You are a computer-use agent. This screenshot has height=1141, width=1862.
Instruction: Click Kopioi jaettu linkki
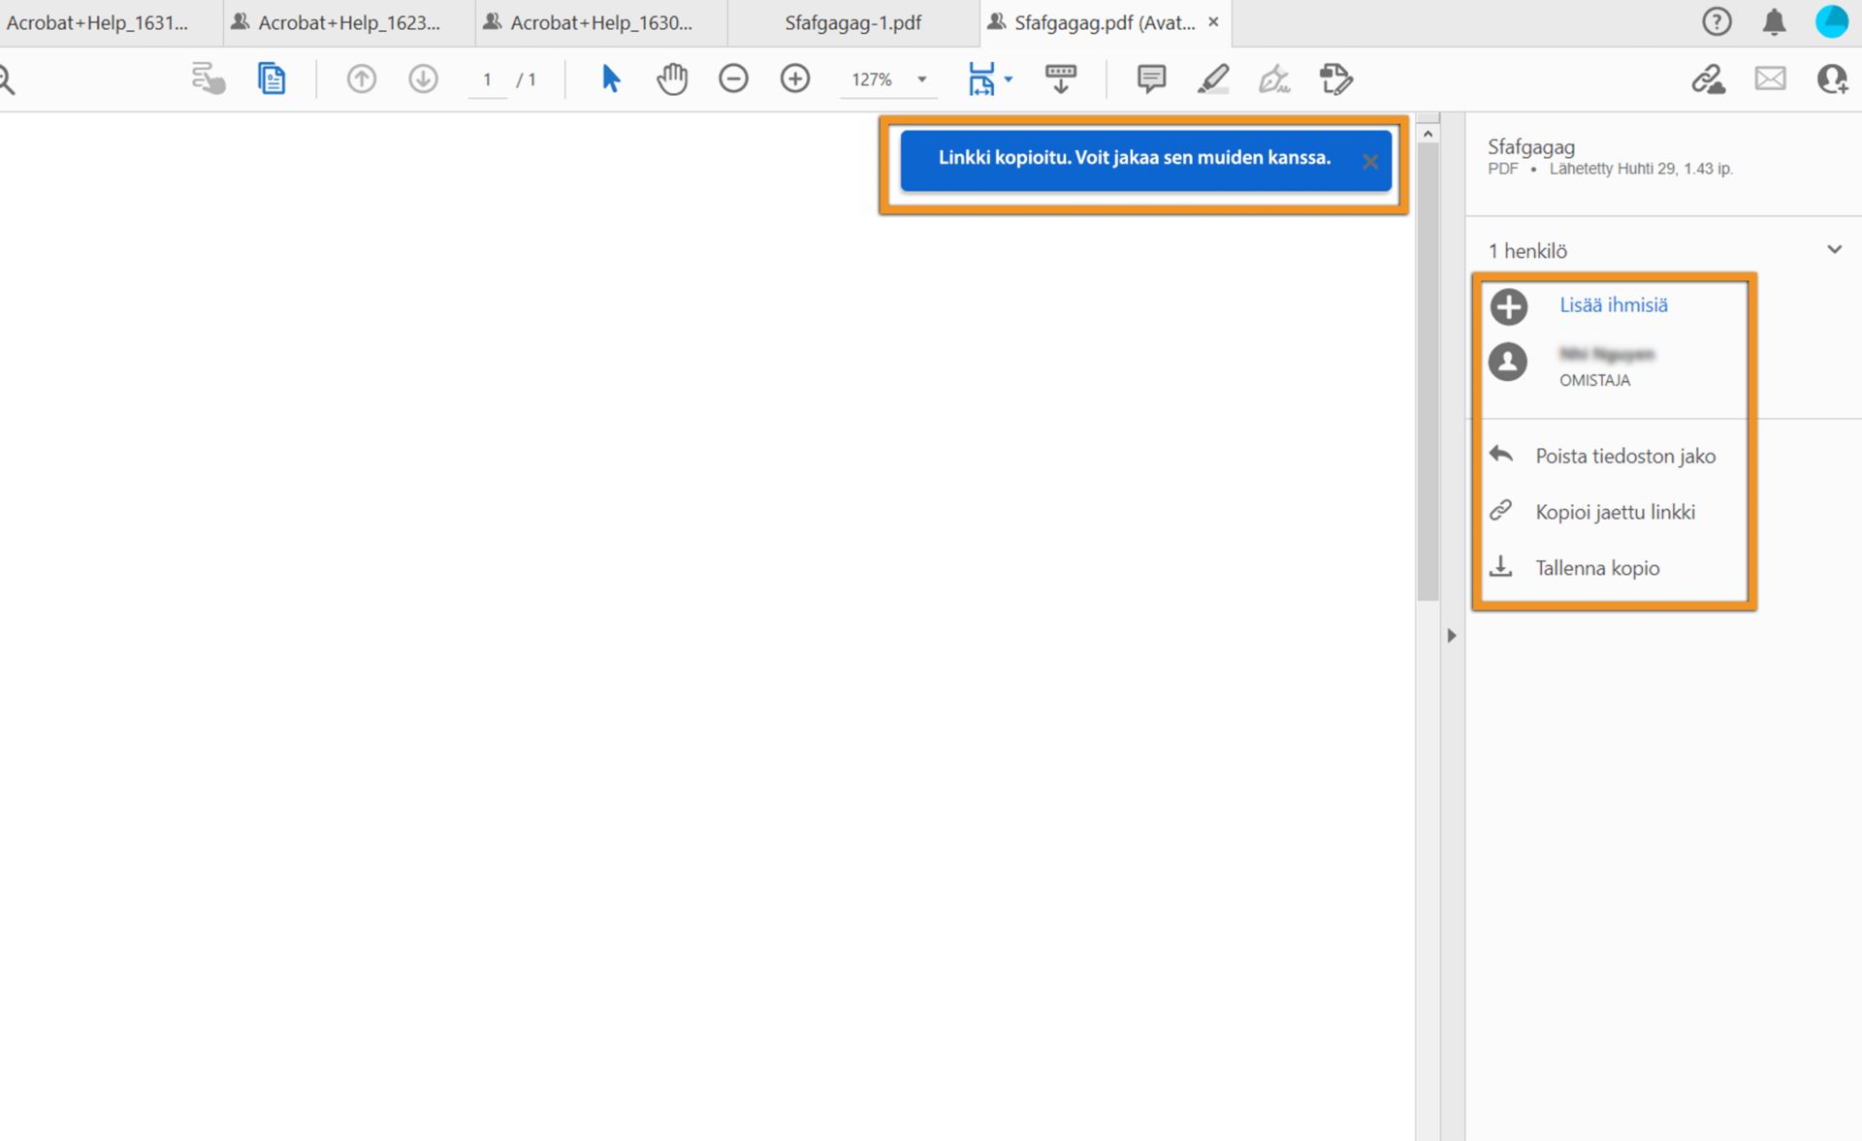[x=1615, y=512]
